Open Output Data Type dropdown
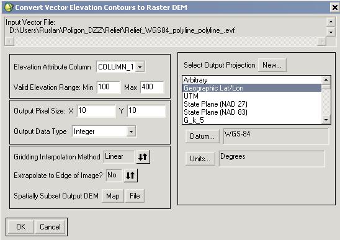The image size is (340, 240). 131,131
